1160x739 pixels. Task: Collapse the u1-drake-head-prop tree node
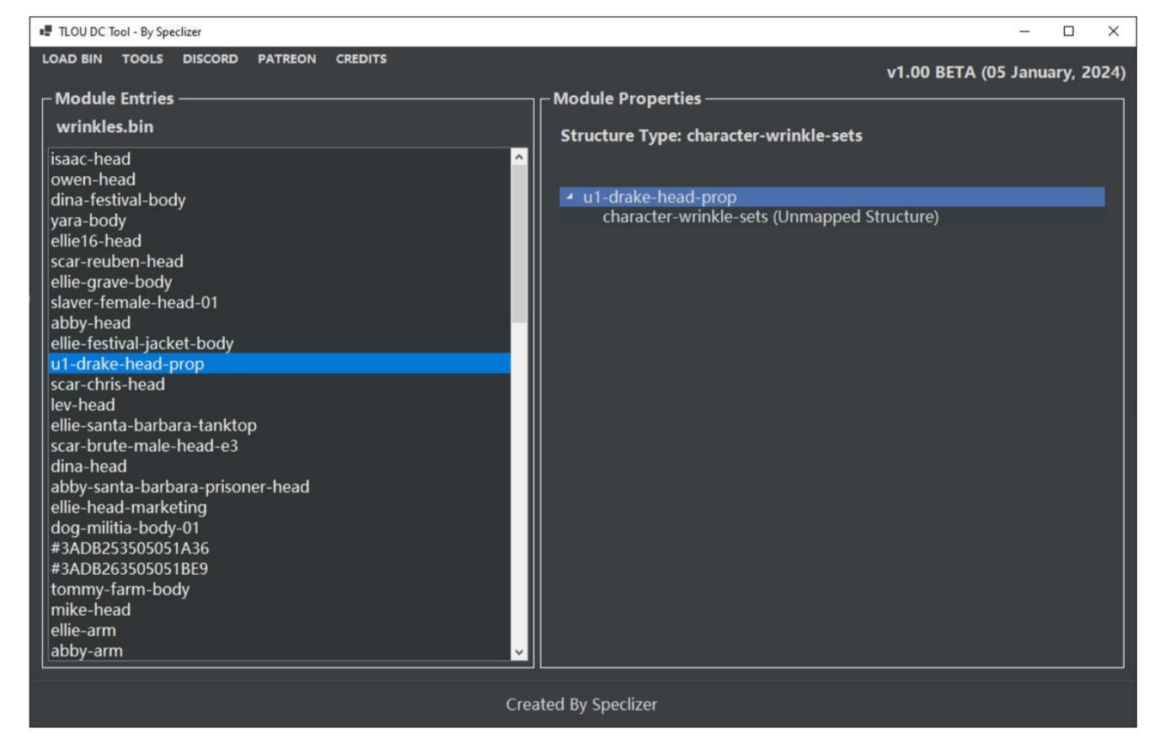(x=569, y=197)
